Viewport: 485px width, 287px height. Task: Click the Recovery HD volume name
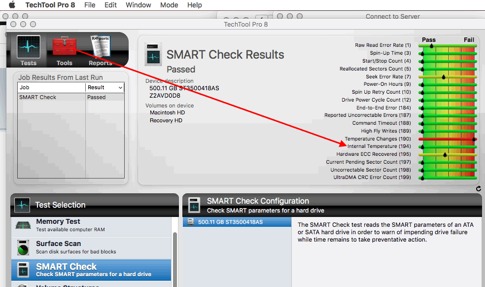click(166, 120)
